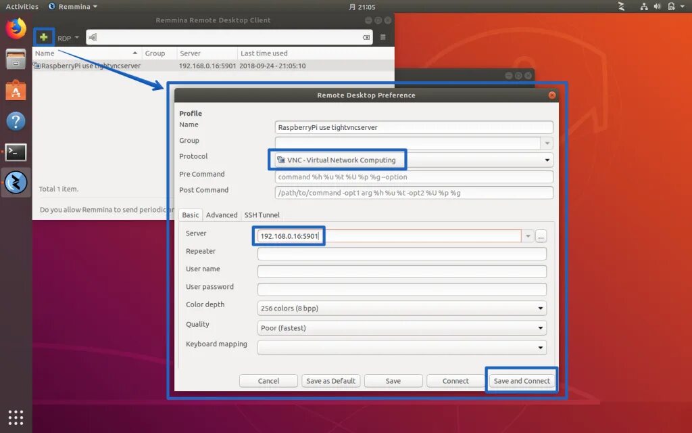Click the Remmina tray indicator icon
692x433 pixels.
click(x=622, y=7)
